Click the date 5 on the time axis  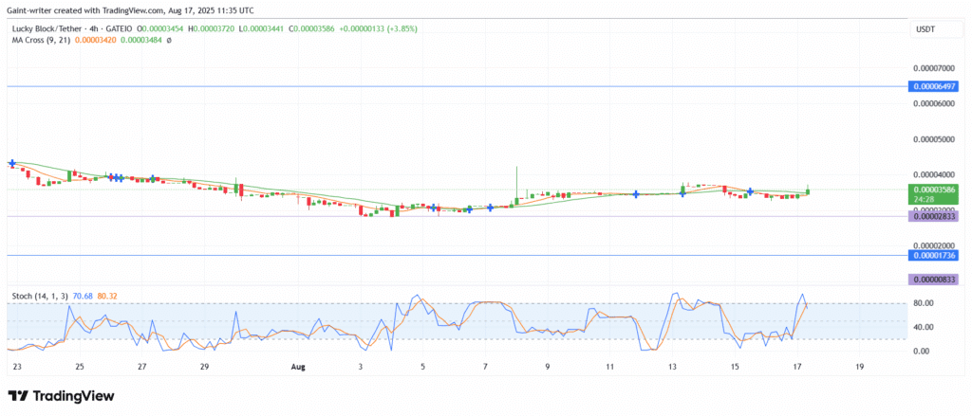point(422,367)
